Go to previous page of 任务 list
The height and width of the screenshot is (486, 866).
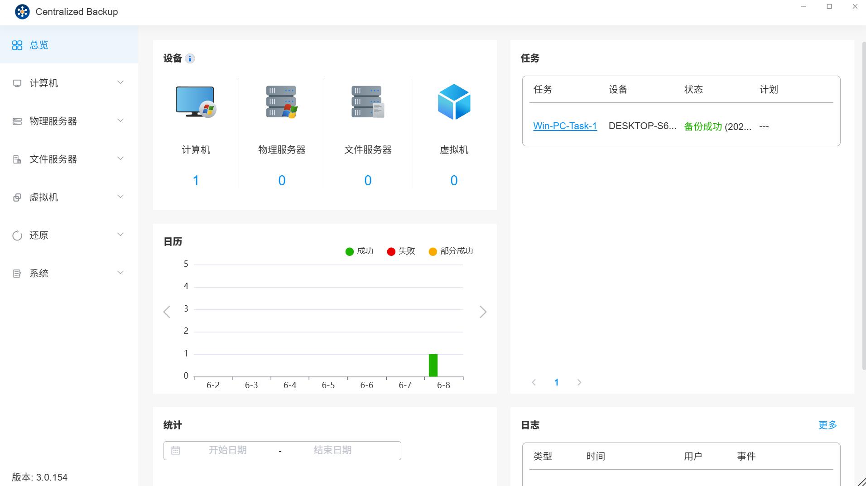pyautogui.click(x=534, y=382)
